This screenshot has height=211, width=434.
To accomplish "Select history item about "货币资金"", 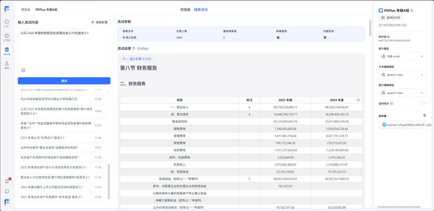I will click(62, 197).
